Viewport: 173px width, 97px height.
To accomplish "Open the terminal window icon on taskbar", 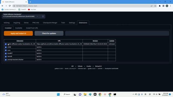I will [x=115, y=94].
